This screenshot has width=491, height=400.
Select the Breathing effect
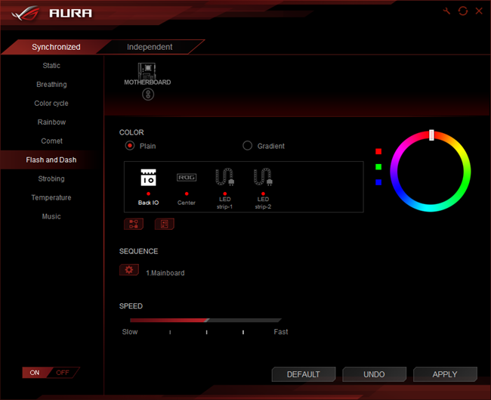click(51, 85)
